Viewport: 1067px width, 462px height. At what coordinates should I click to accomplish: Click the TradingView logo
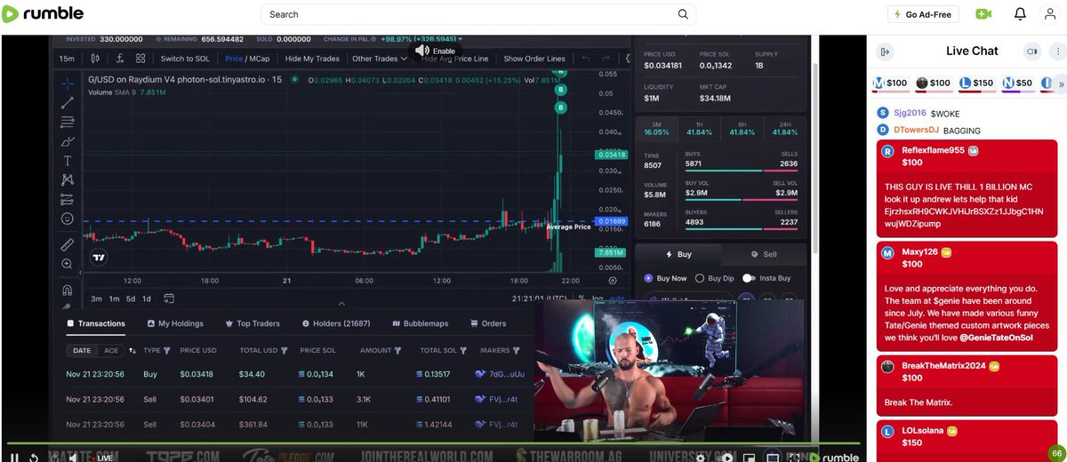pos(99,258)
